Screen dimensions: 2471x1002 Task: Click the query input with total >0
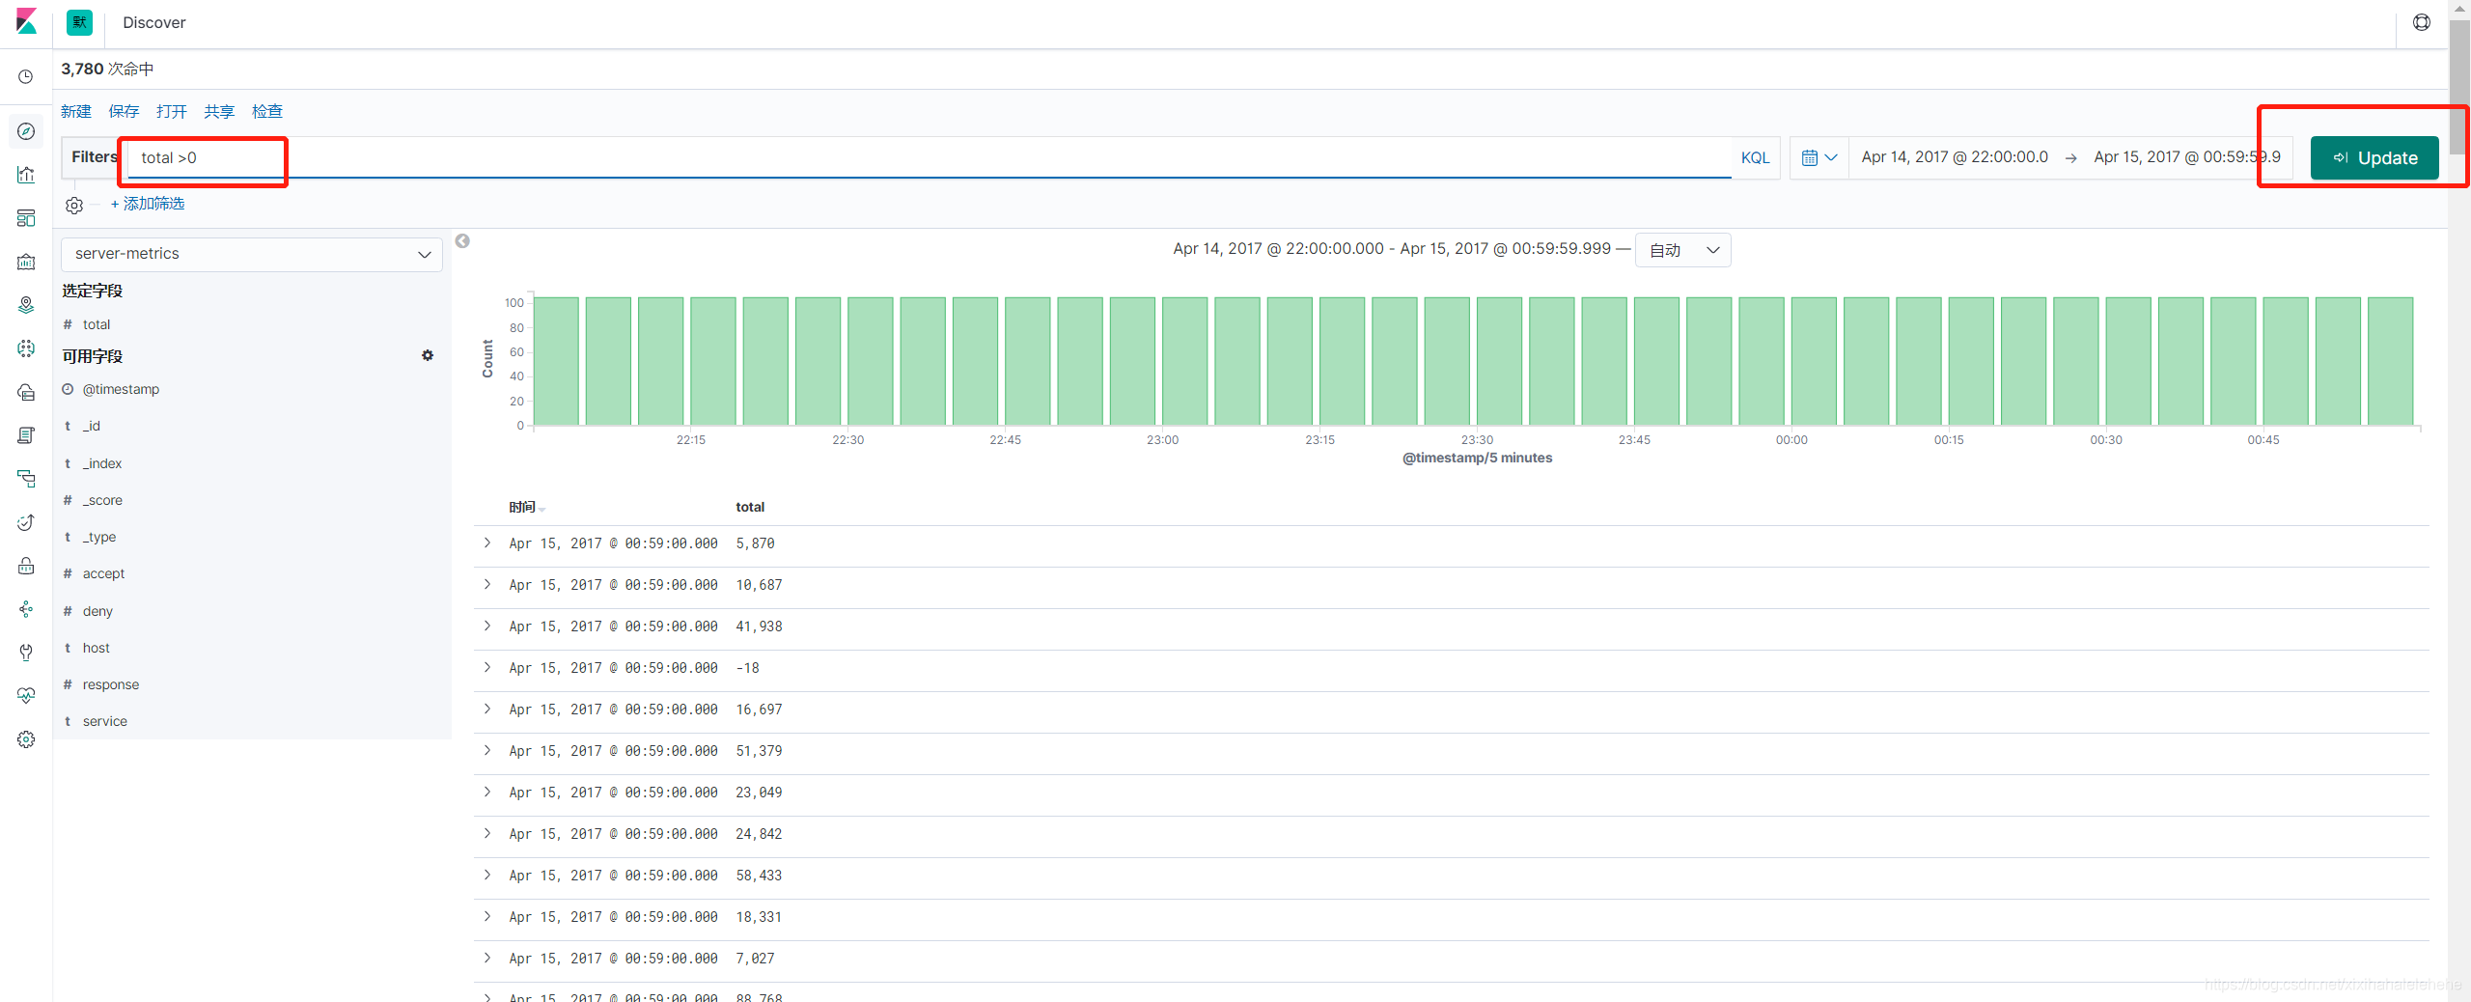tap(929, 157)
